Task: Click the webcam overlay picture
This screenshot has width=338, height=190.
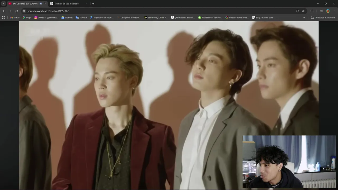Action: (x=289, y=161)
